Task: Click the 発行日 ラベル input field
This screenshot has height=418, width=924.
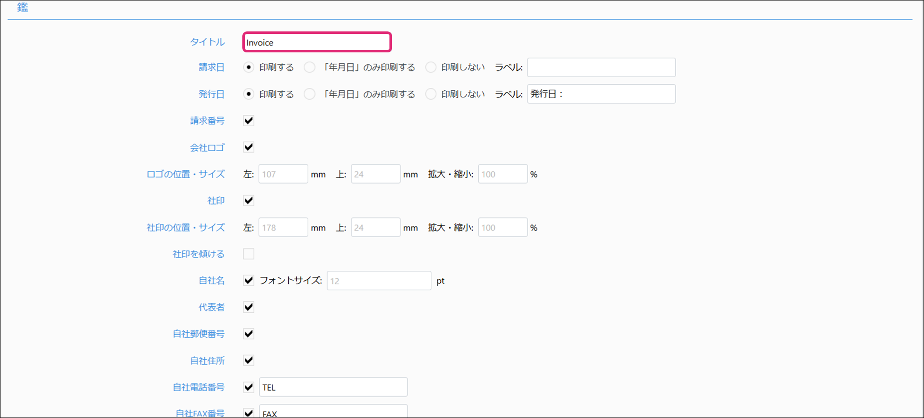Action: (x=601, y=94)
